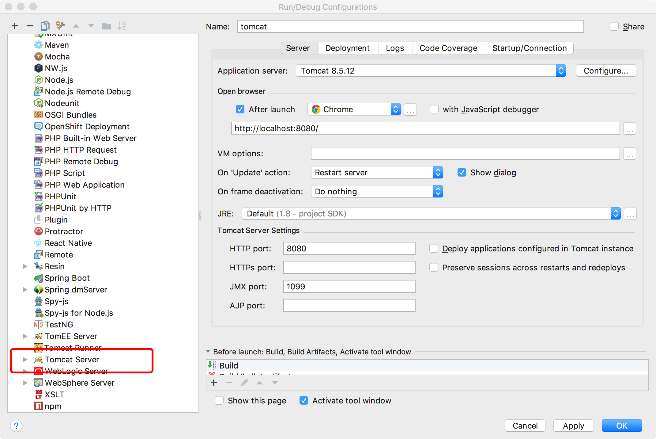Open the JRE dropdown
Image resolution: width=656 pixels, height=439 pixels.
click(431, 214)
